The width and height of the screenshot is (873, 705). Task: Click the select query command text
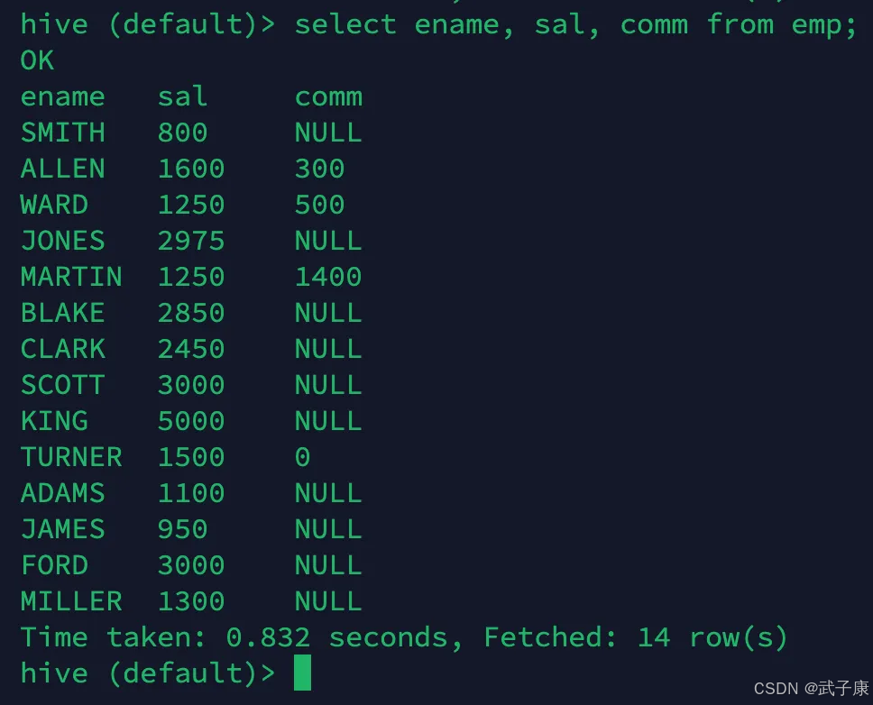tap(575, 25)
